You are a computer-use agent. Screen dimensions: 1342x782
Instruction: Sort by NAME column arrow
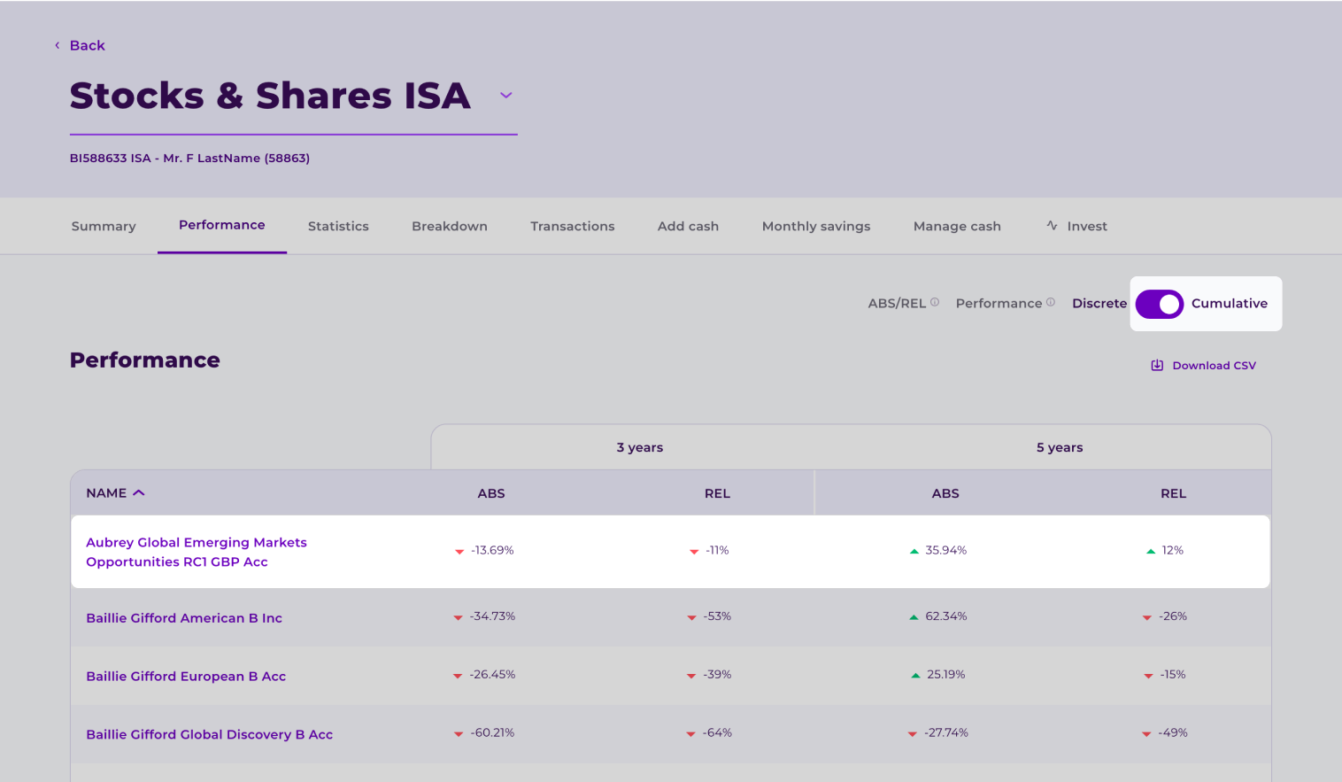[139, 493]
